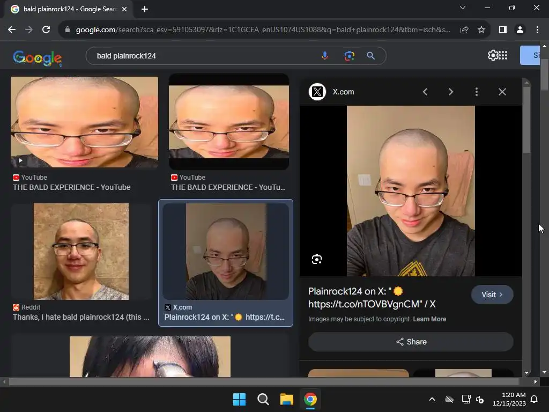Screen dimensions: 549x412
Task: View site information lock icon
Action: (68, 30)
